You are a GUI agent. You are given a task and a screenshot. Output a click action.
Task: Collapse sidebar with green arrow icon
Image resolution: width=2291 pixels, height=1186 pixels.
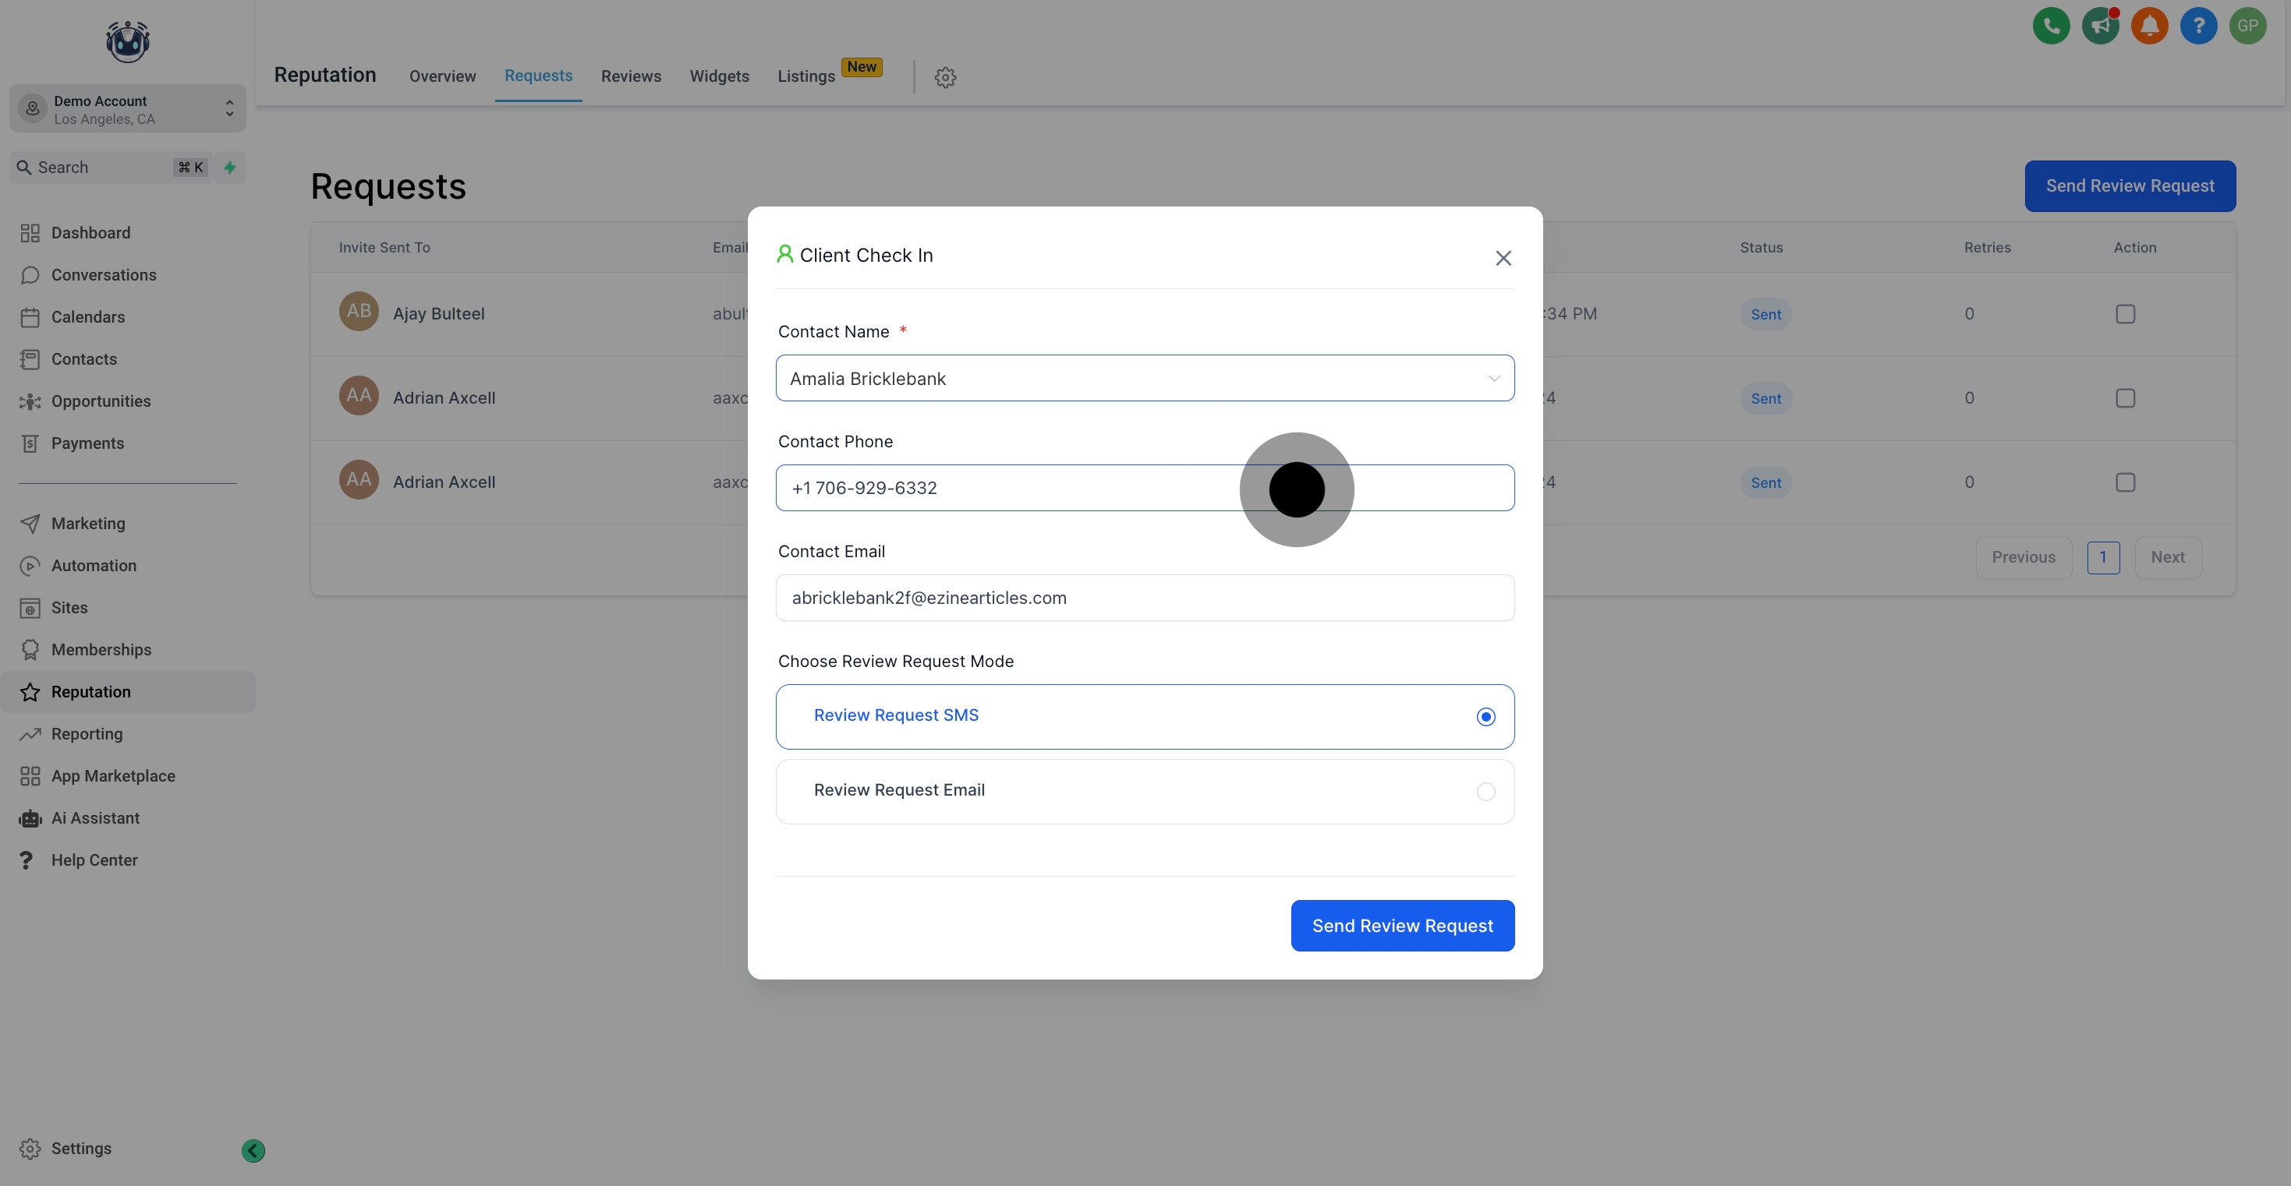click(x=253, y=1150)
